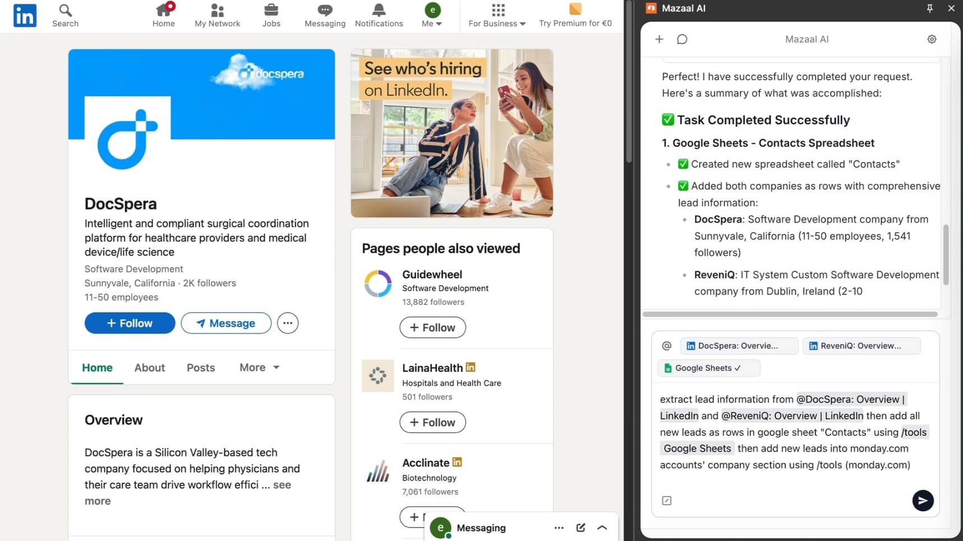Go to Home feed icon
The width and height of the screenshot is (963, 541).
[x=163, y=16]
